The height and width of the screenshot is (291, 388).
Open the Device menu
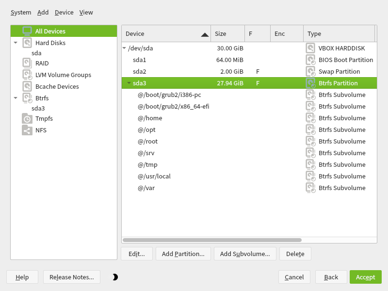point(64,13)
